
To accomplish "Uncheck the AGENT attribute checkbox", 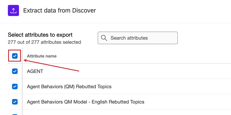I will (15, 71).
